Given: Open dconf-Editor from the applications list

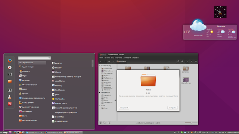Looking at the screenshot, I should click(x=58, y=81).
